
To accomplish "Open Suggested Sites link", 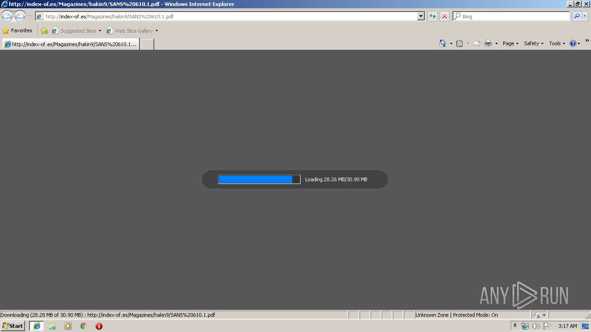I will [x=74, y=31].
